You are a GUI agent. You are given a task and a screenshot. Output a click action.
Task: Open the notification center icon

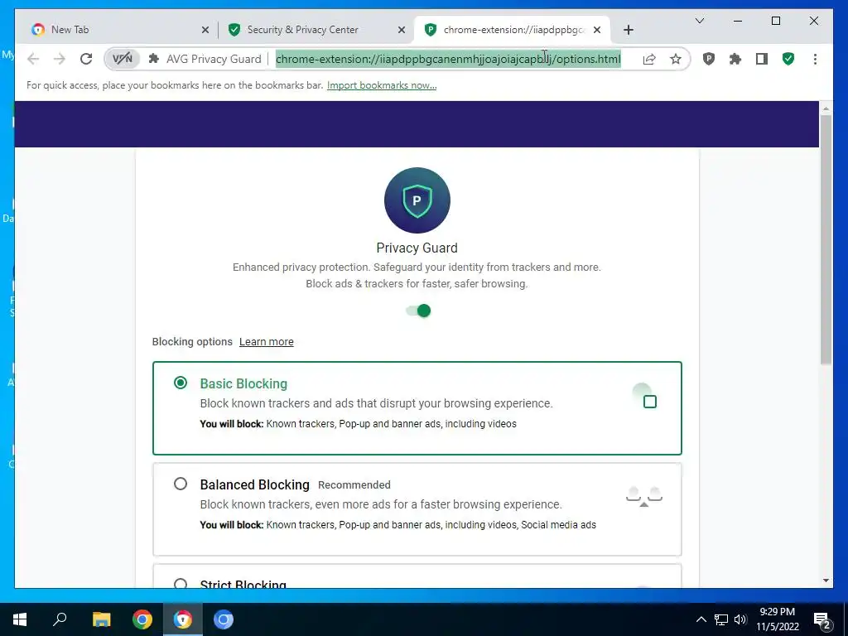click(822, 620)
